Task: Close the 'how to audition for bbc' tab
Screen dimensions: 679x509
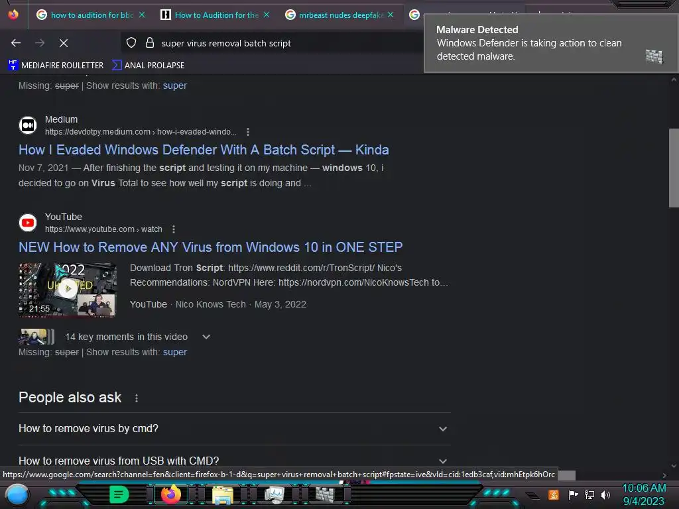Action: tap(142, 15)
